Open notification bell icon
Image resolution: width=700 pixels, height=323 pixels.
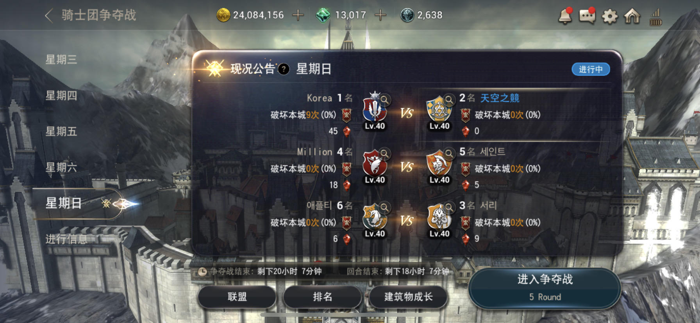pyautogui.click(x=565, y=16)
